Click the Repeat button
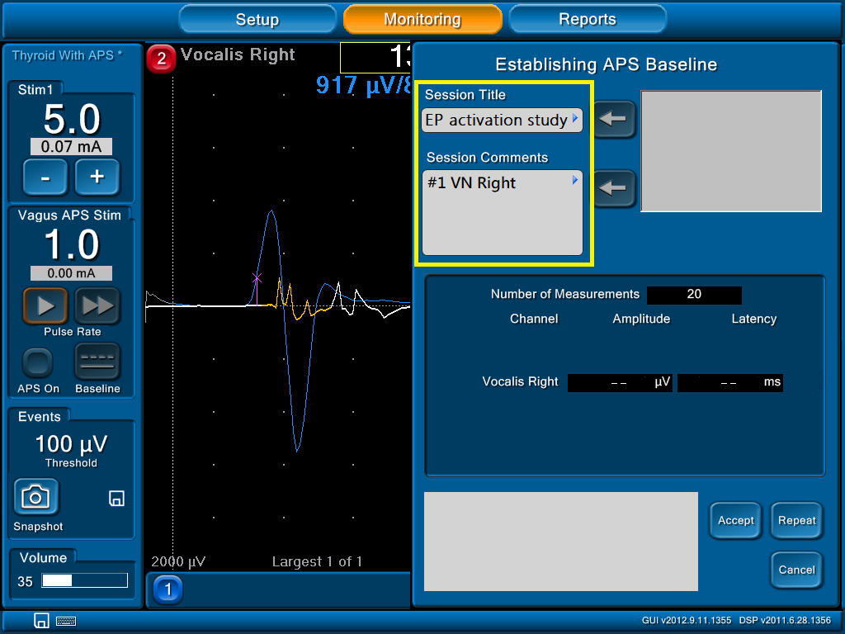 coord(796,520)
